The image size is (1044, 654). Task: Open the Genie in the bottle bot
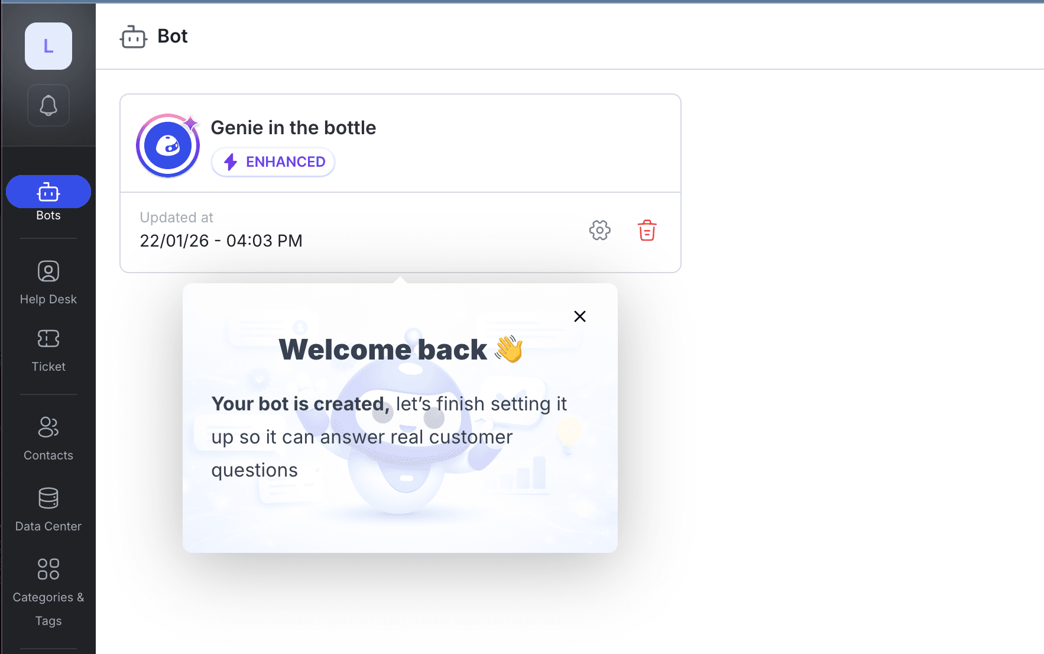(293, 127)
